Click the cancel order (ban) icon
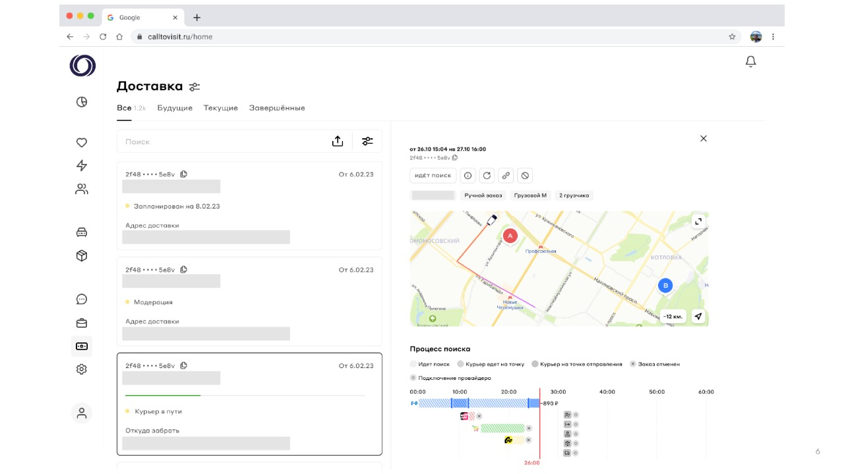Screen dimensions: 844x474 524,176
